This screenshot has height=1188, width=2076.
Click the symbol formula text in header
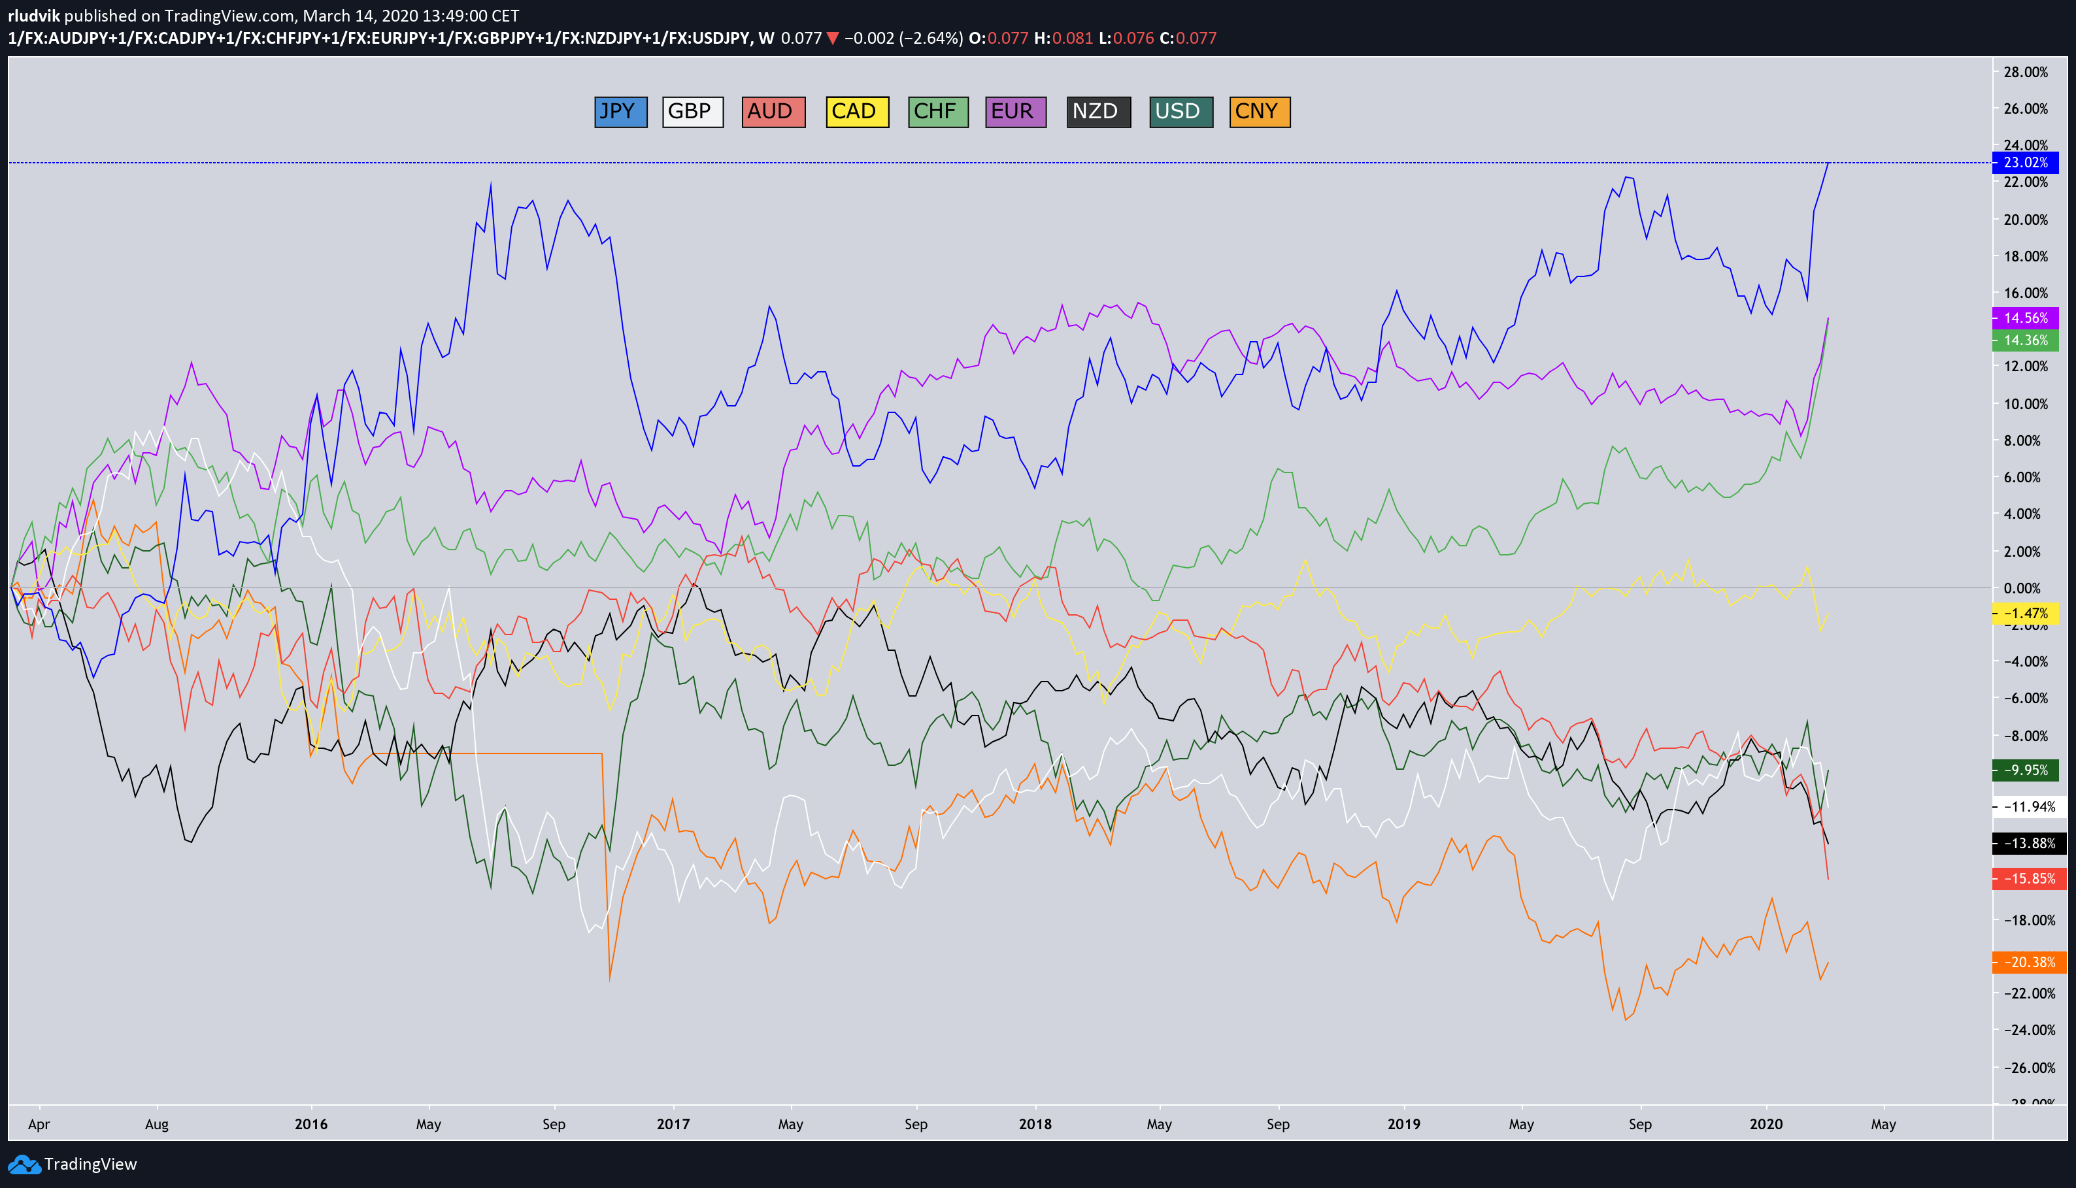(x=378, y=39)
